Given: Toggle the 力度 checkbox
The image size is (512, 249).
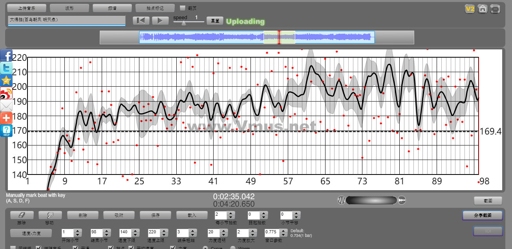Looking at the screenshot, I should pos(173,248).
